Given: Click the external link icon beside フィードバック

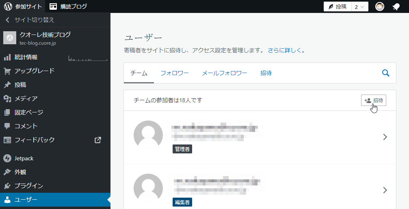Looking at the screenshot, I should click(98, 140).
